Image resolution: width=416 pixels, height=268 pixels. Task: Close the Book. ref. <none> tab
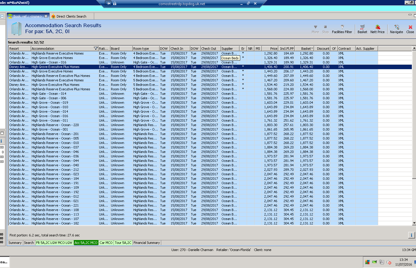(x=46, y=16)
